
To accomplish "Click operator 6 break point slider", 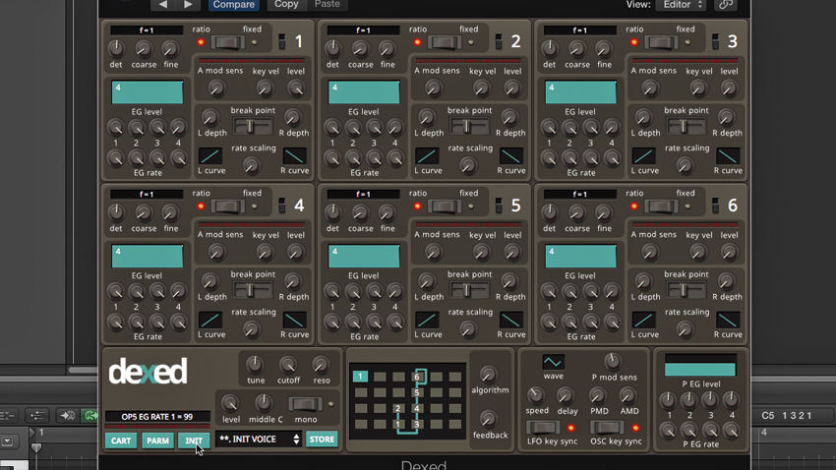I will [686, 290].
